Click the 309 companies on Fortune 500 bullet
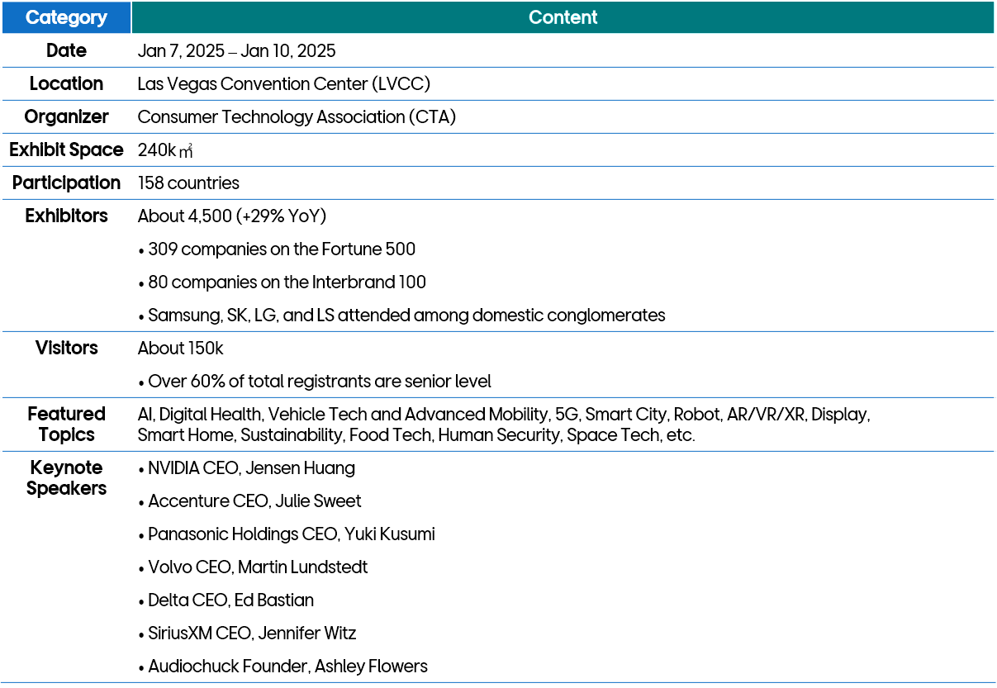Image resolution: width=997 pixels, height=688 pixels. tap(281, 249)
